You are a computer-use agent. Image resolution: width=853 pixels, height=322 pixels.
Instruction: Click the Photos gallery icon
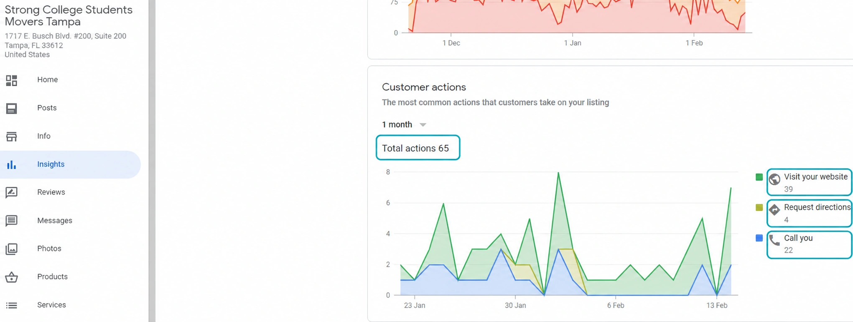click(x=12, y=249)
